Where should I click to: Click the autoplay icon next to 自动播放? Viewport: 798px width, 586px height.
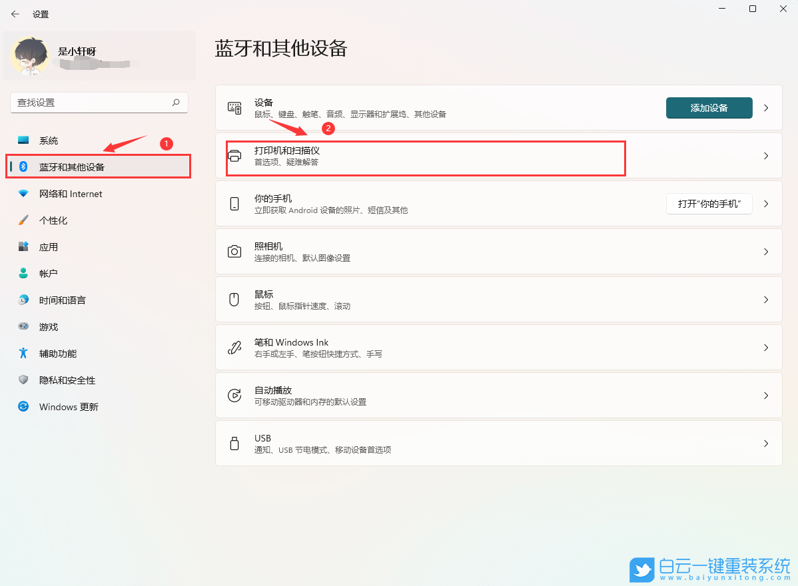click(234, 395)
